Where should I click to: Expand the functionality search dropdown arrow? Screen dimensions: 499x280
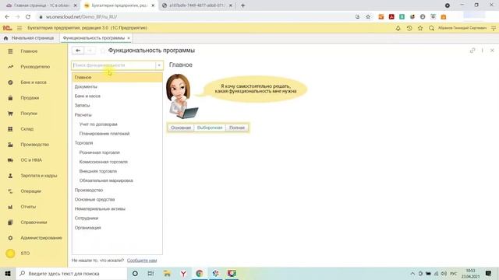coord(159,65)
